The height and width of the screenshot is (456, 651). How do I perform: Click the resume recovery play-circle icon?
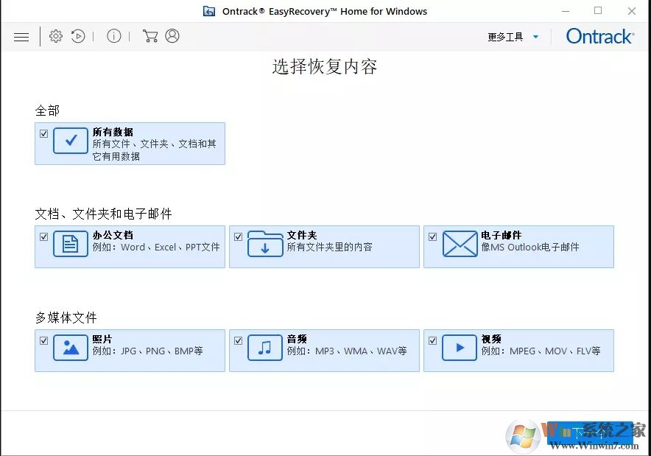(x=78, y=35)
